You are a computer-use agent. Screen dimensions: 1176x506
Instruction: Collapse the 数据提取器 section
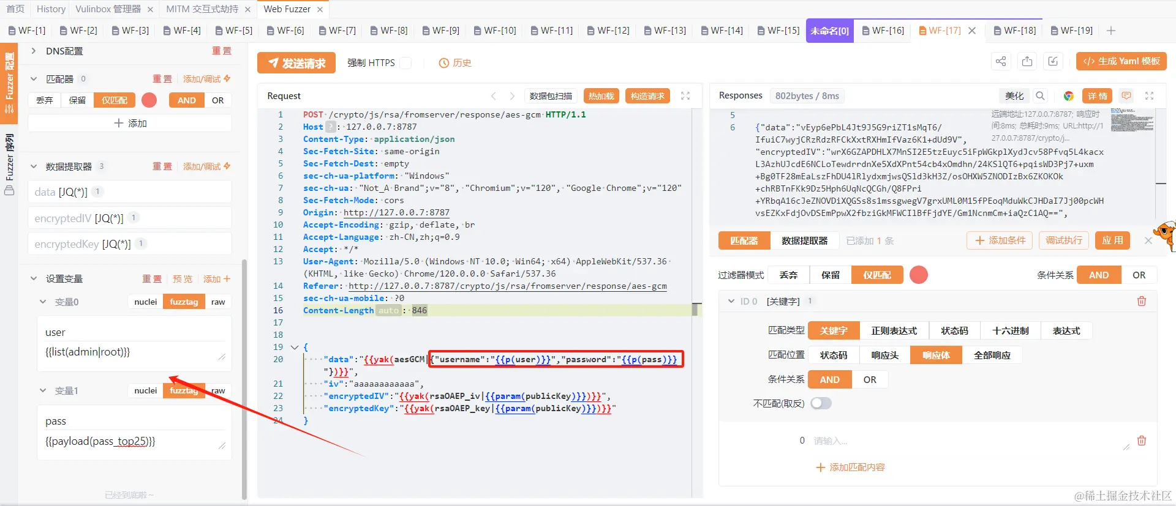[34, 166]
